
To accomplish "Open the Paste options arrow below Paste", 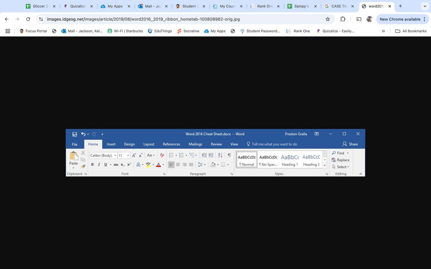I will [73, 168].
